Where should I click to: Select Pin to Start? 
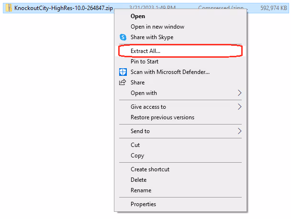click(180, 62)
